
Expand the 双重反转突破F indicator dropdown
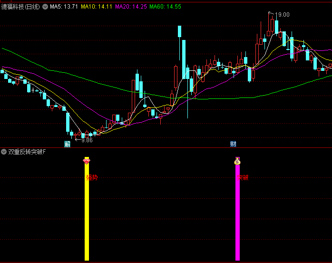[x=4, y=152]
